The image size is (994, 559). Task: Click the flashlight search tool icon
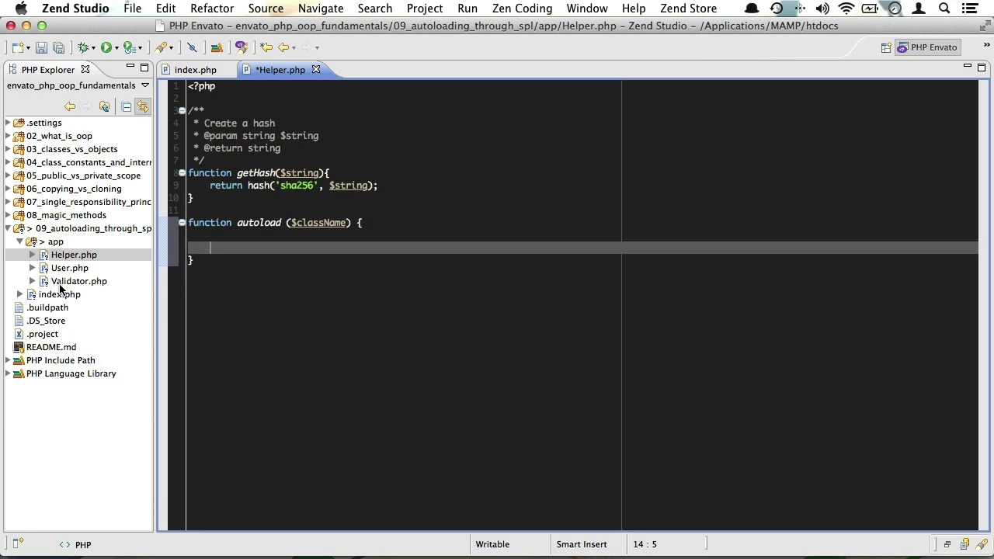click(162, 47)
